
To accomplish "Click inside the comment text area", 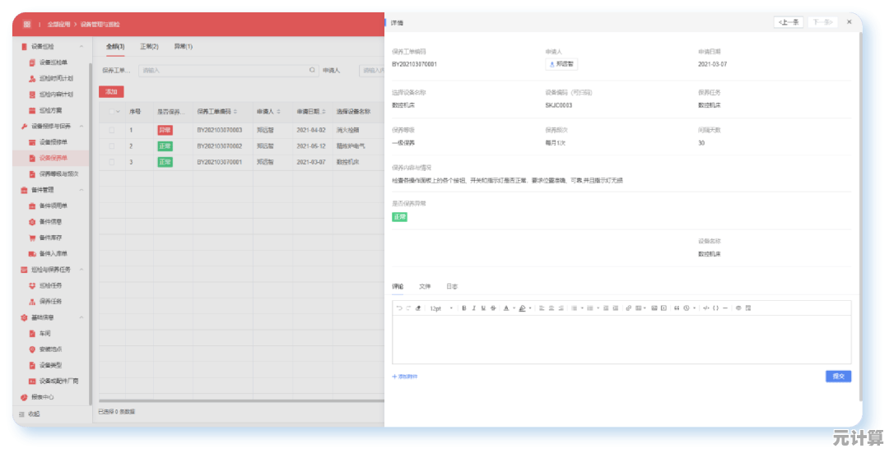I will tap(621, 340).
